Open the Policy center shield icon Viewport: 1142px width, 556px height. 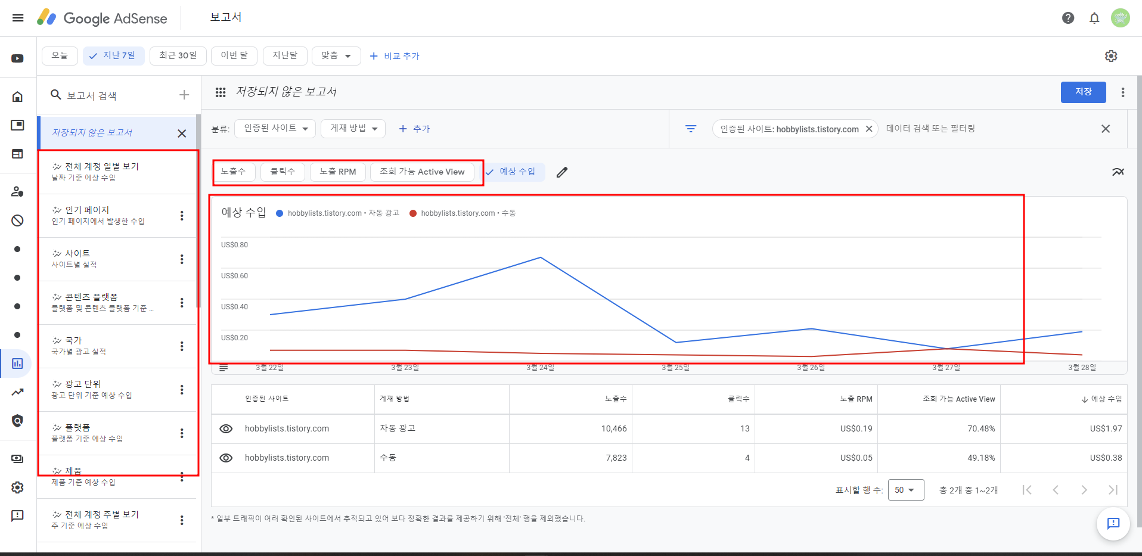coord(18,421)
